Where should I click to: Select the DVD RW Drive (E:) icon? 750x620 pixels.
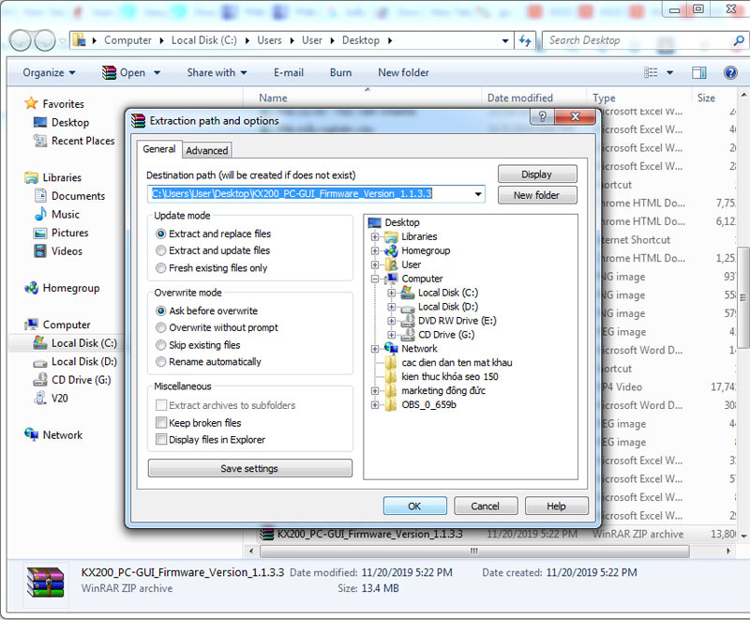pos(407,321)
